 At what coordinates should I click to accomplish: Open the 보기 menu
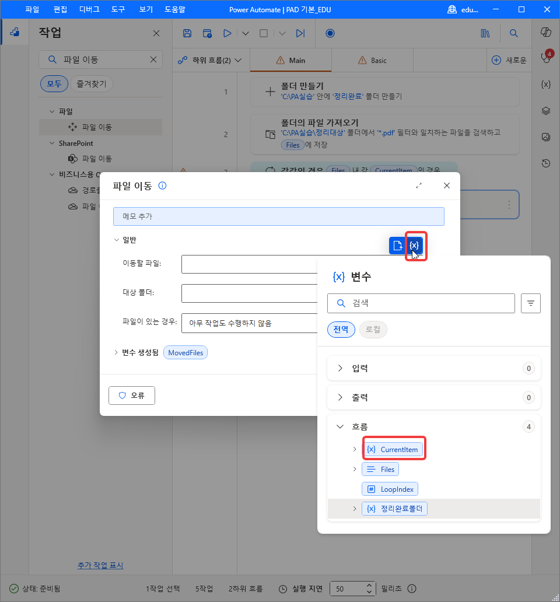pyautogui.click(x=146, y=9)
